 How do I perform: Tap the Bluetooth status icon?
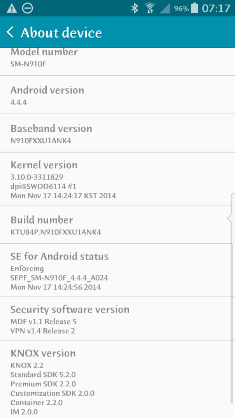click(135, 8)
